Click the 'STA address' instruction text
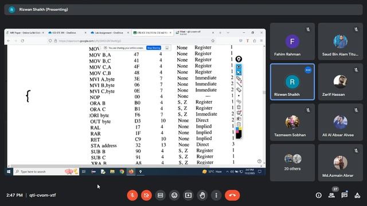Viewport: 367px width, 206px height. [103, 146]
